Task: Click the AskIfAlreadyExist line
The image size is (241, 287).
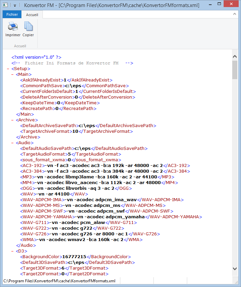Action: click(x=66, y=80)
